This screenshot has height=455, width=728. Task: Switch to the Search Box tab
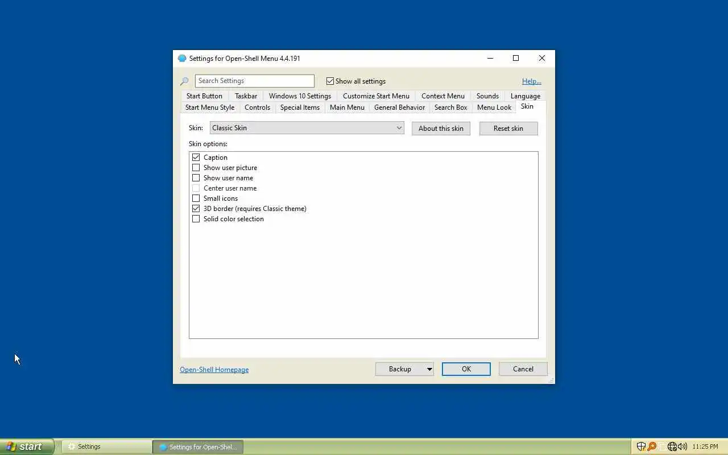pyautogui.click(x=450, y=107)
